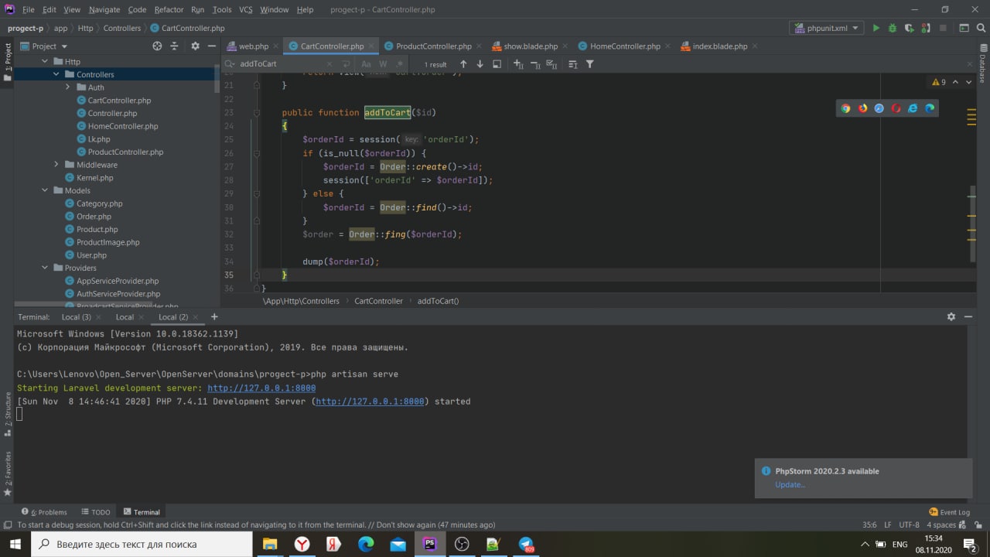
Task: Click Windows taskbar search box
Action: pos(142,544)
